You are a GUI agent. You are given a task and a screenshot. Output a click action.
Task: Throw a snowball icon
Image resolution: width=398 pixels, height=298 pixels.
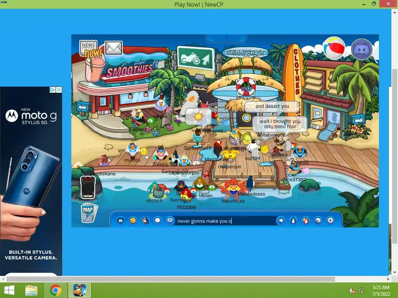click(158, 221)
